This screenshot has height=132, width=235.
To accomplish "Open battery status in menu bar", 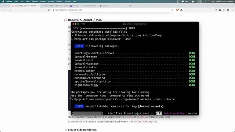I will click(x=199, y=1).
